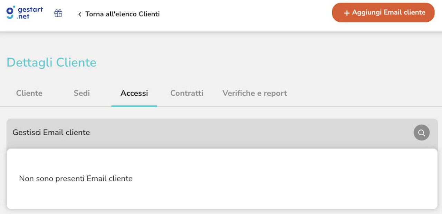Image resolution: width=442 pixels, height=214 pixels.
Task: Click the gestart.net logo
Action: 24,13
